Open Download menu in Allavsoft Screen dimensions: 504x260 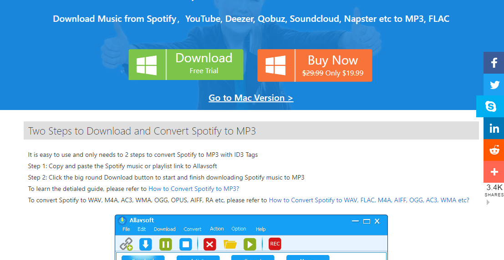pyautogui.click(x=164, y=229)
